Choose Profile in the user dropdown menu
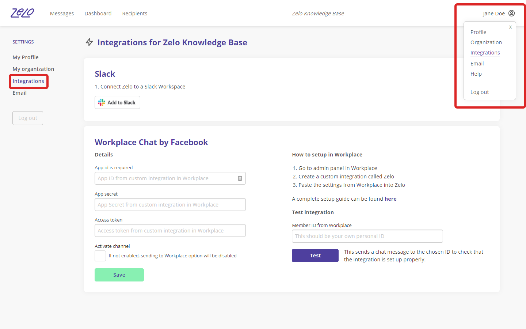This screenshot has width=526, height=329. click(478, 32)
